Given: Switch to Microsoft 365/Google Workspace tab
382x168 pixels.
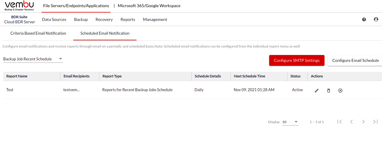Looking at the screenshot, I should (x=149, y=6).
